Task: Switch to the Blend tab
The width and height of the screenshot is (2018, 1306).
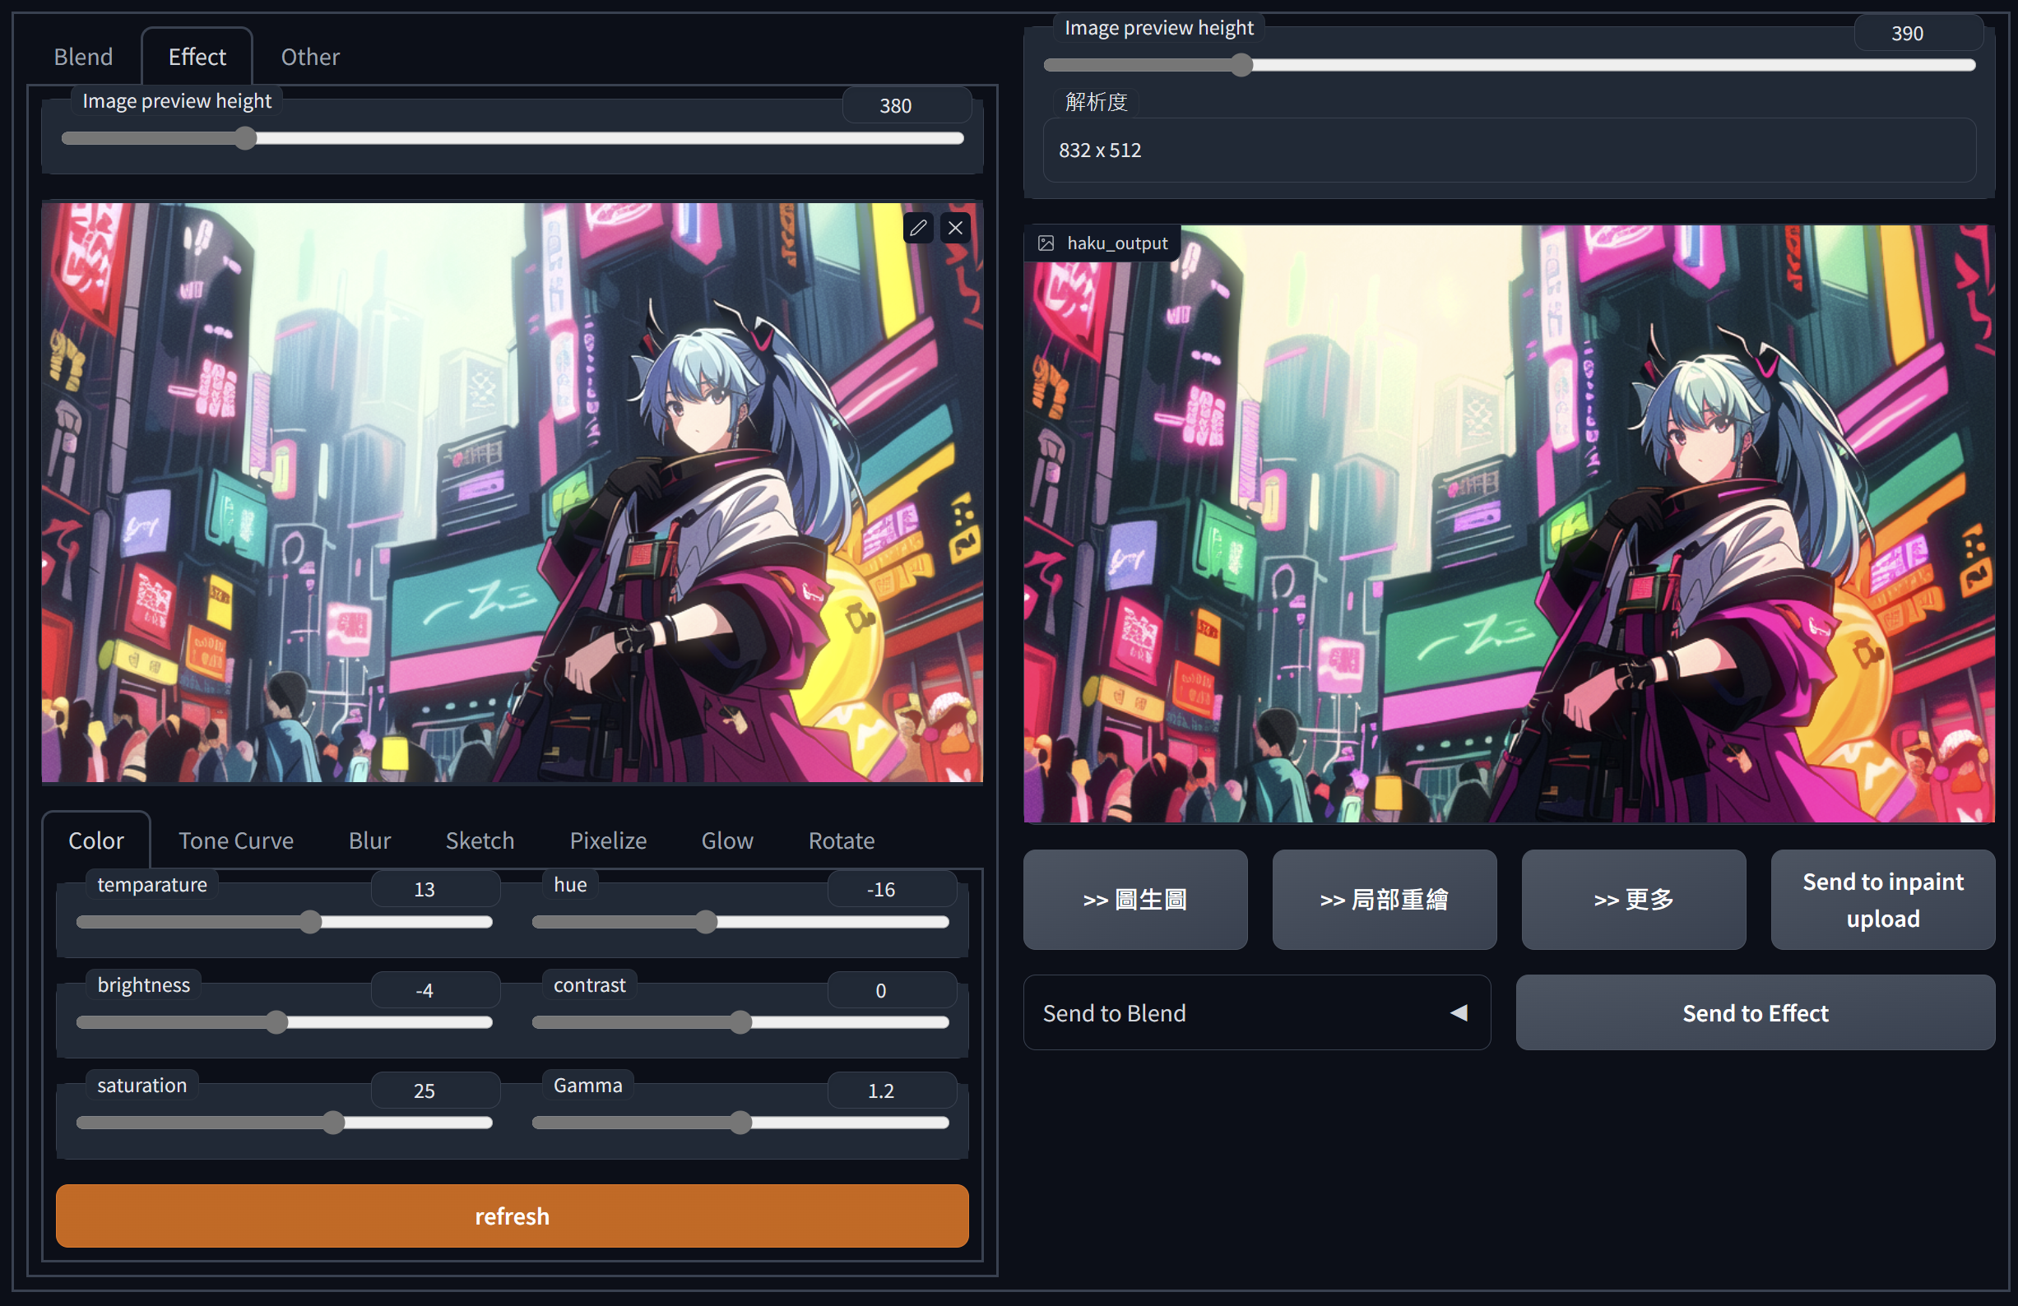Action: (x=83, y=57)
